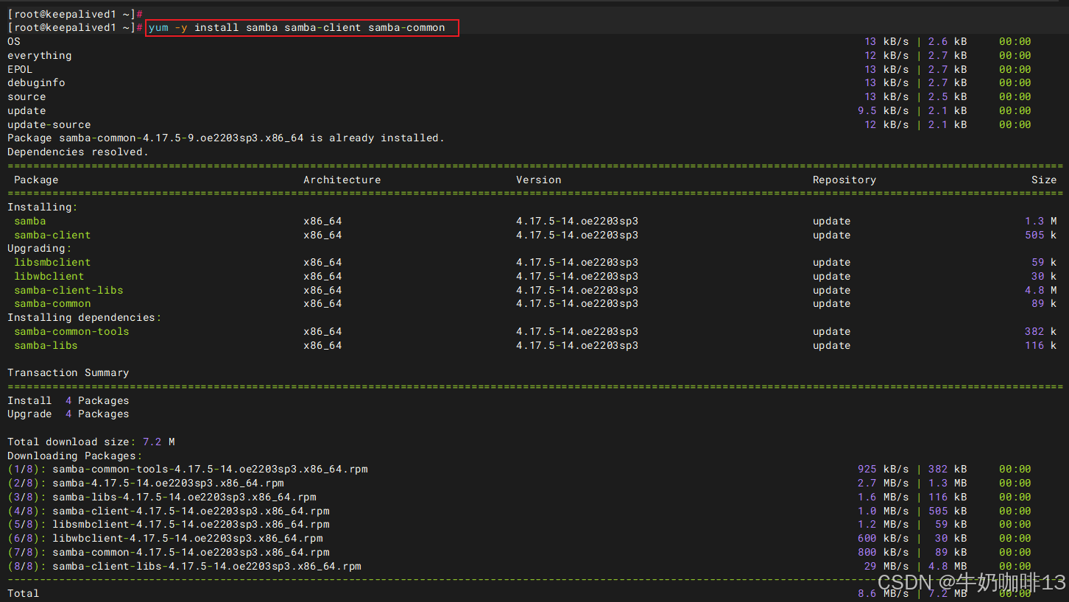Screen dimensions: 1069x602
Task: Click the '1.3 M' size of samba package
Action: pos(1041,222)
